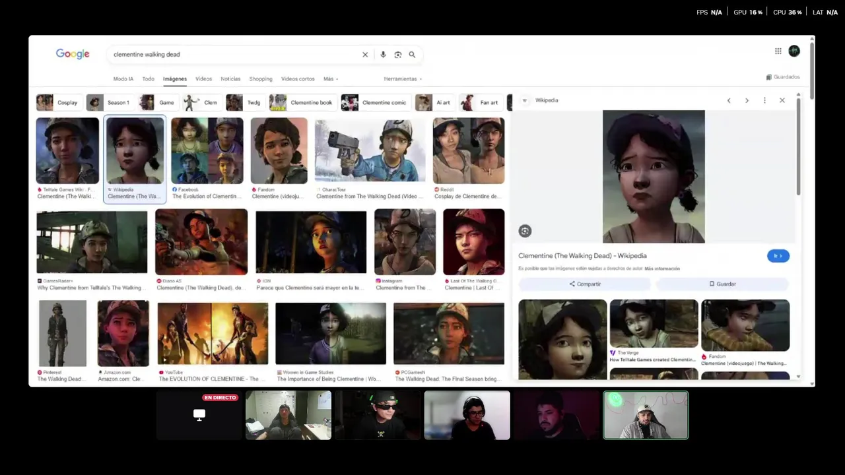Viewport: 845px width, 475px height.
Task: Go to previous image in preview panel
Action: click(729, 100)
